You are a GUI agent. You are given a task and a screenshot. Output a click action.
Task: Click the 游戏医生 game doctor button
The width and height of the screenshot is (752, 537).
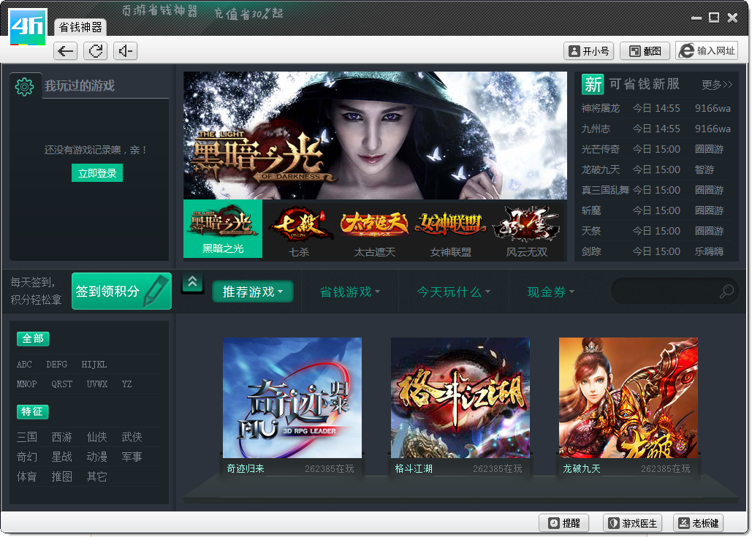coord(633,523)
